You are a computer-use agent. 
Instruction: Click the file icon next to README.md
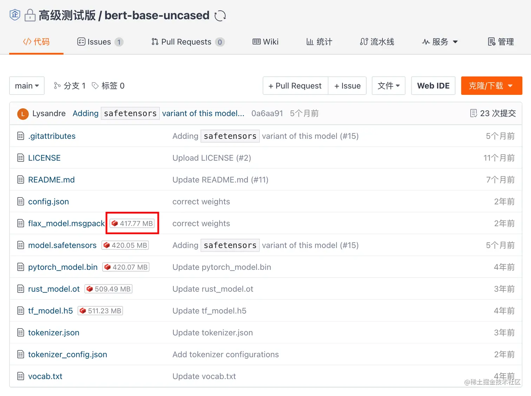21,180
